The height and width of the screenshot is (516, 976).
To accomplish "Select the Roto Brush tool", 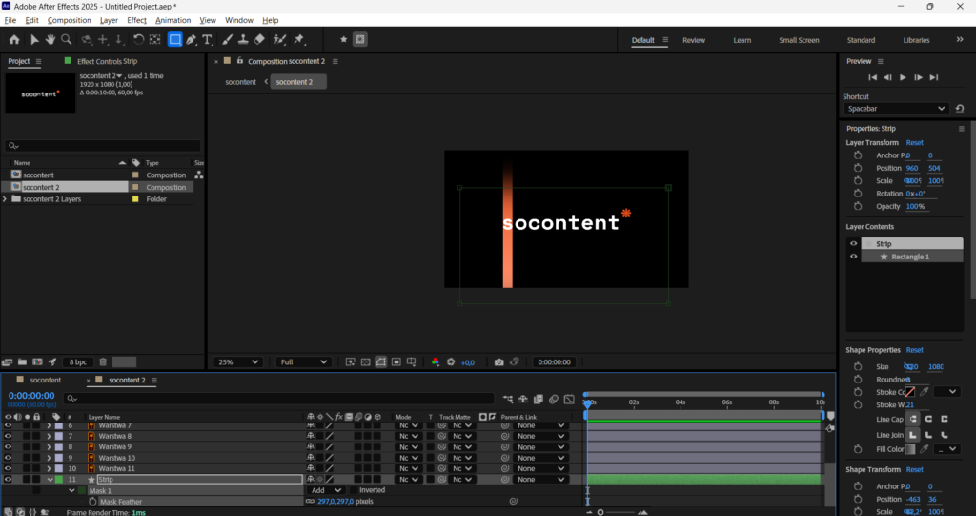I will 280,39.
